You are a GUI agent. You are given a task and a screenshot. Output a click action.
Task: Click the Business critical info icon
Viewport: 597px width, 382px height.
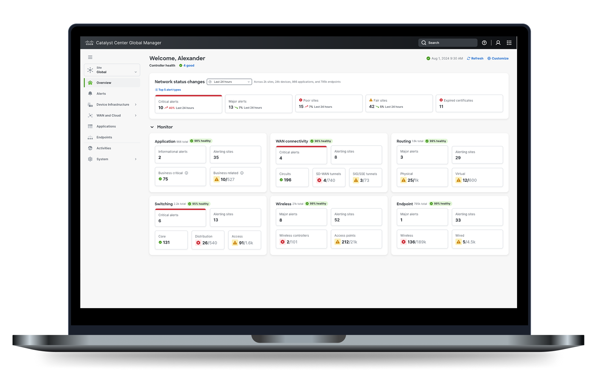click(x=186, y=173)
